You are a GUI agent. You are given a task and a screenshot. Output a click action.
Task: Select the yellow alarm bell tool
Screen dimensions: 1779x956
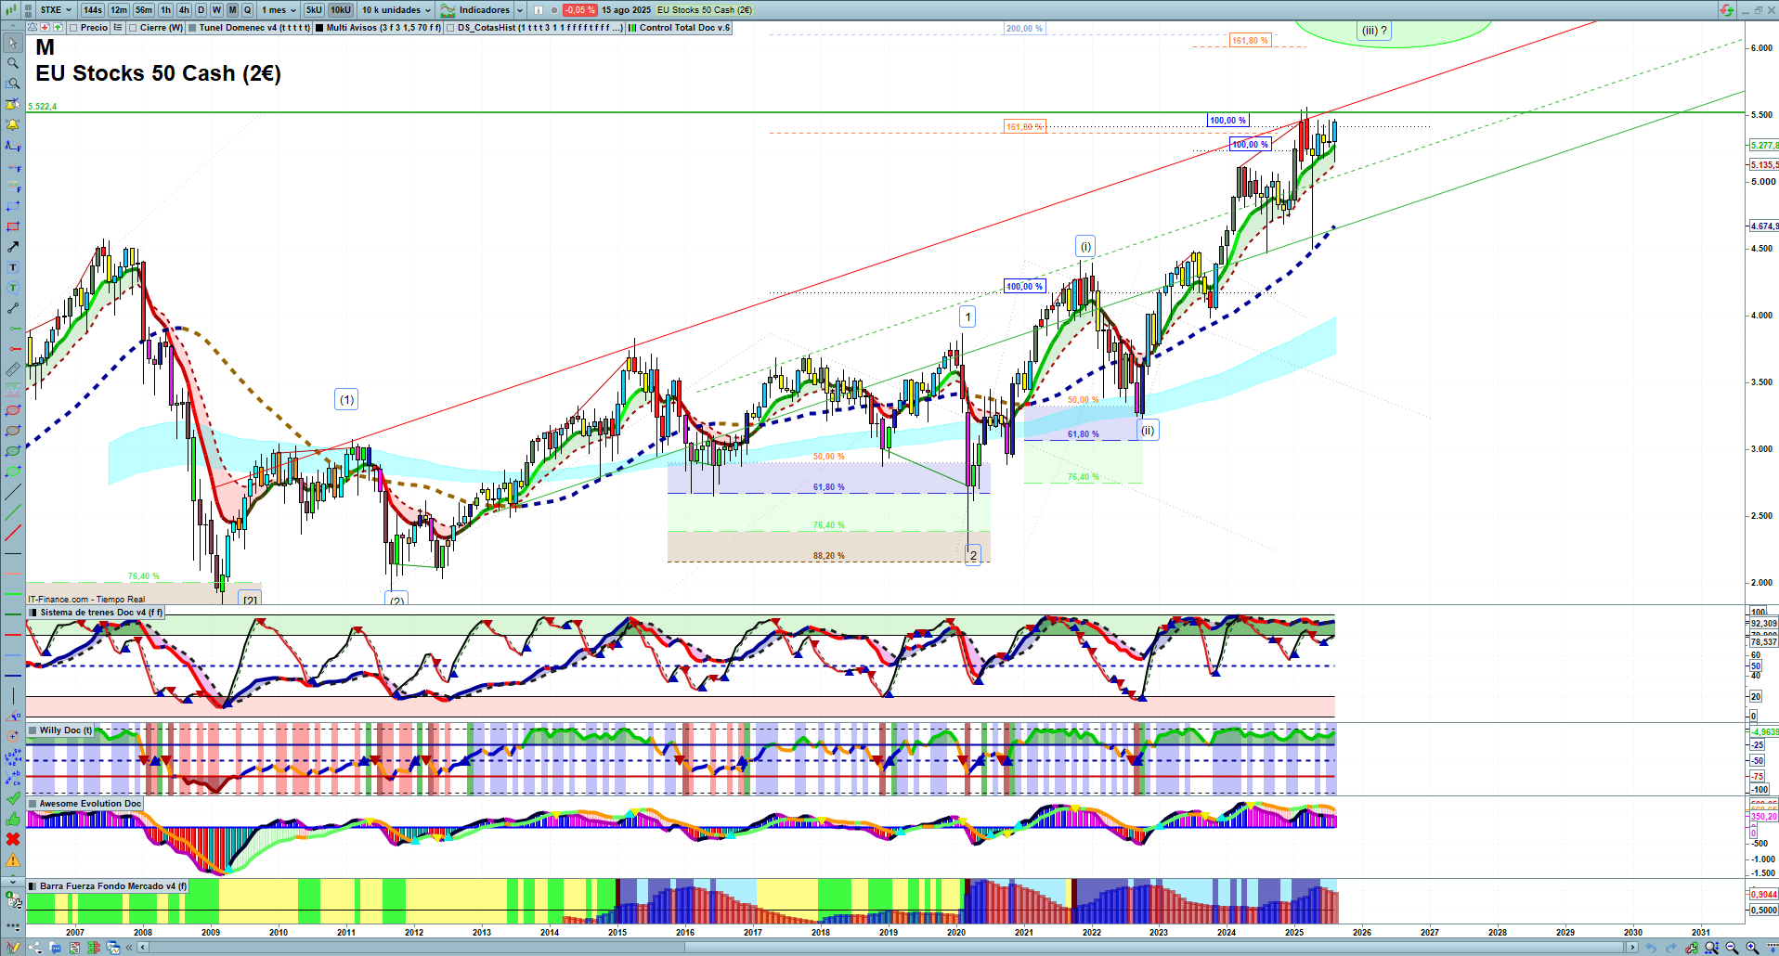(x=13, y=124)
